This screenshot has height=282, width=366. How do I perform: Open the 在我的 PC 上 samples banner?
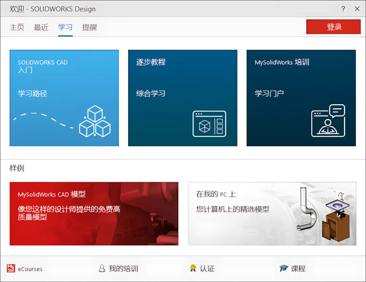pyautogui.click(x=272, y=214)
